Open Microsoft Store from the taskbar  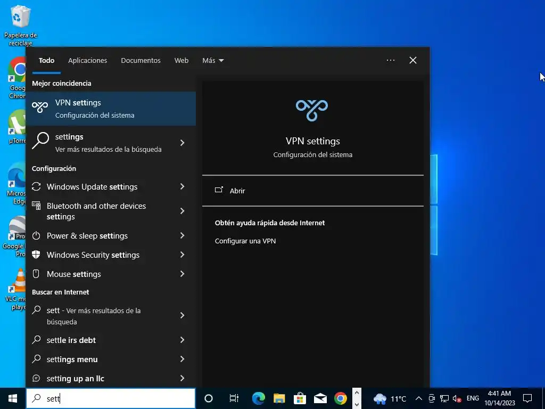tap(300, 398)
